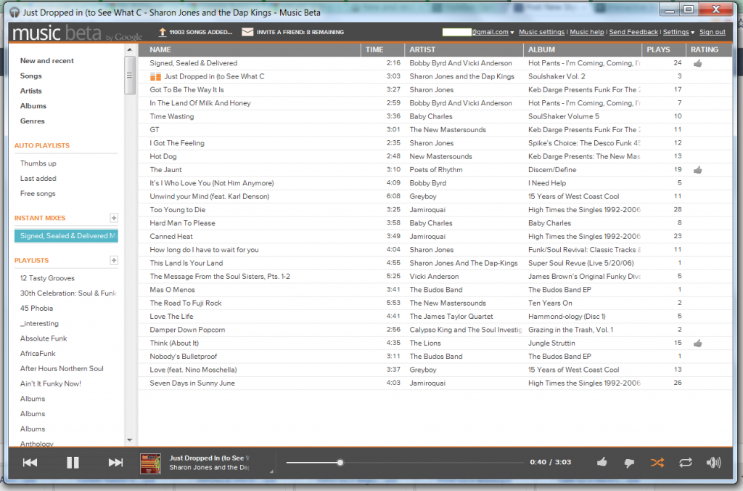Open the Last added auto playlist
The image size is (743, 491).
[38, 179]
